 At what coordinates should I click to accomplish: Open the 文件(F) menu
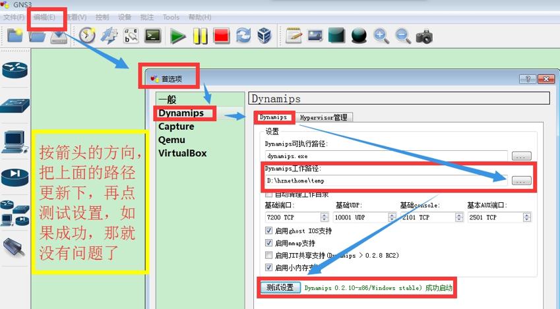pyautogui.click(x=14, y=17)
